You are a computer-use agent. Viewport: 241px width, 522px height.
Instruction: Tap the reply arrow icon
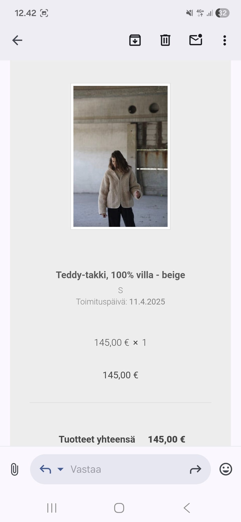pos(45,469)
